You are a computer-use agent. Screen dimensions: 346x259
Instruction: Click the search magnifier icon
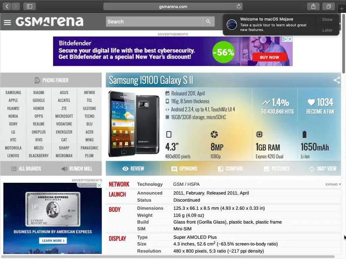[x=208, y=21]
